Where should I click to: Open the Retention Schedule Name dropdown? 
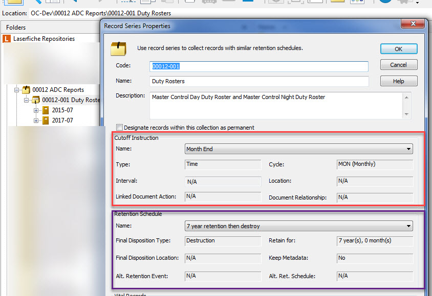408,226
